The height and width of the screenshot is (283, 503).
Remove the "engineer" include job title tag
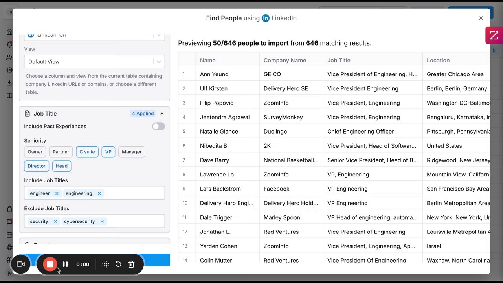(57, 193)
